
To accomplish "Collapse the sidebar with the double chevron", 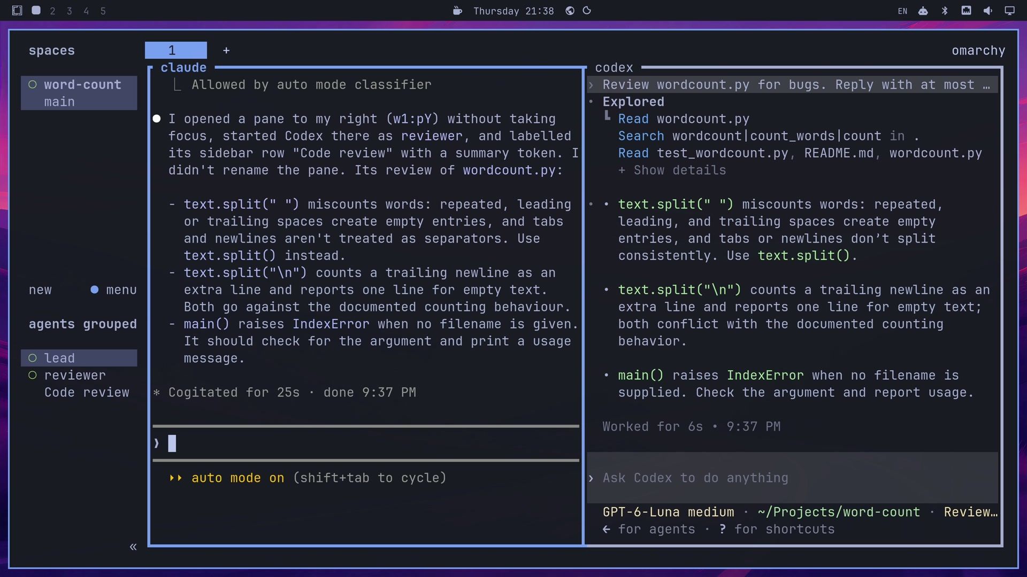I will [133, 547].
